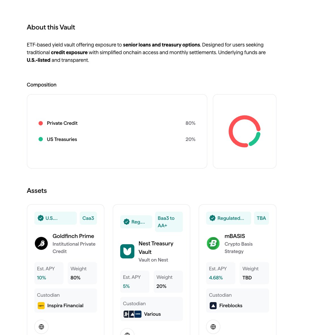The width and height of the screenshot is (309, 335).
Task: Open the Goldfinch Prime website globe icon
Action: tap(41, 327)
